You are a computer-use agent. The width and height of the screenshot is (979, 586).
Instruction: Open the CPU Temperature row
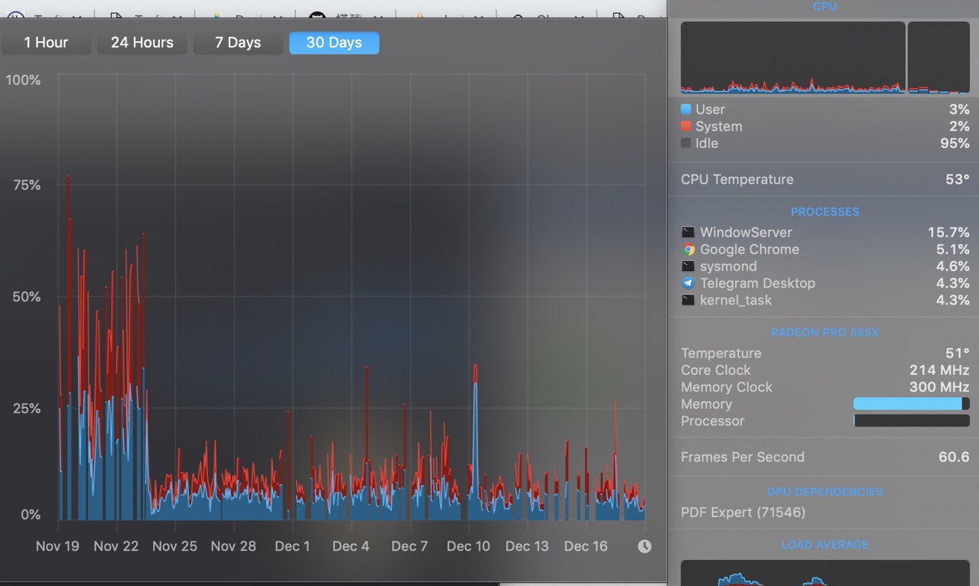tap(825, 180)
